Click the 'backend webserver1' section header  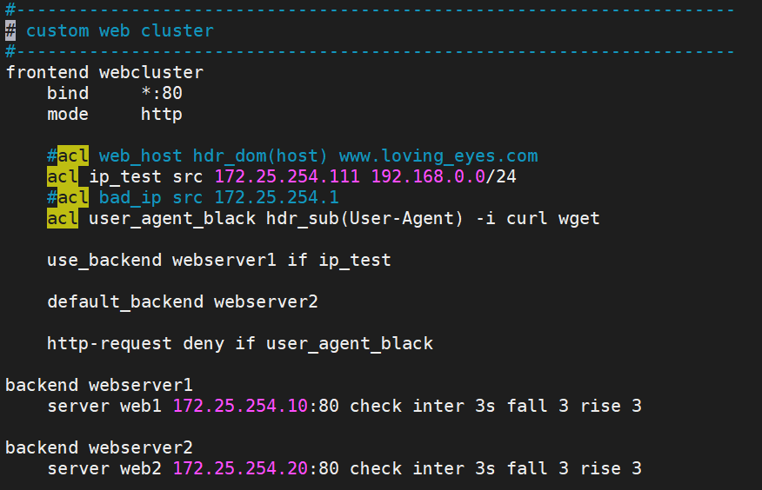(x=99, y=386)
